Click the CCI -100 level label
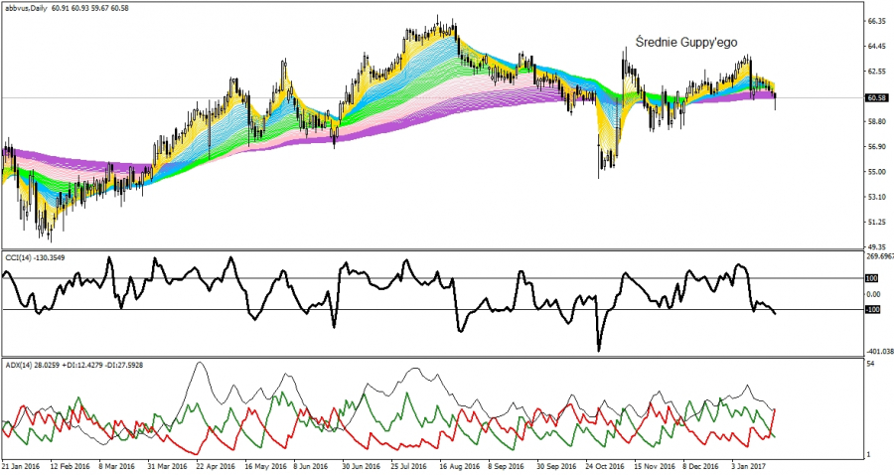894x475 pixels. pyautogui.click(x=872, y=309)
